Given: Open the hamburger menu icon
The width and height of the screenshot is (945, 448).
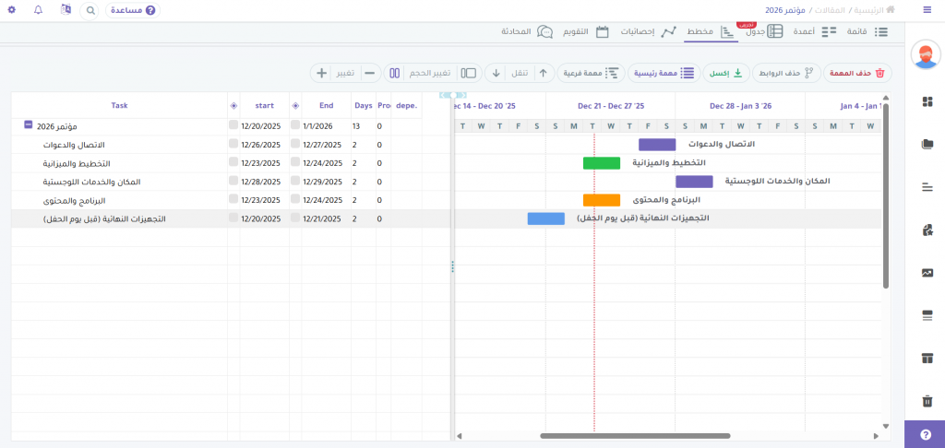Looking at the screenshot, I should coord(927,10).
